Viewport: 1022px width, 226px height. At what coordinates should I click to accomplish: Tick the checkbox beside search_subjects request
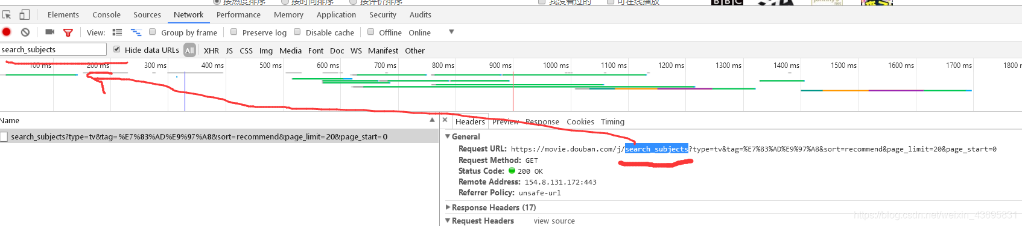pyautogui.click(x=4, y=137)
